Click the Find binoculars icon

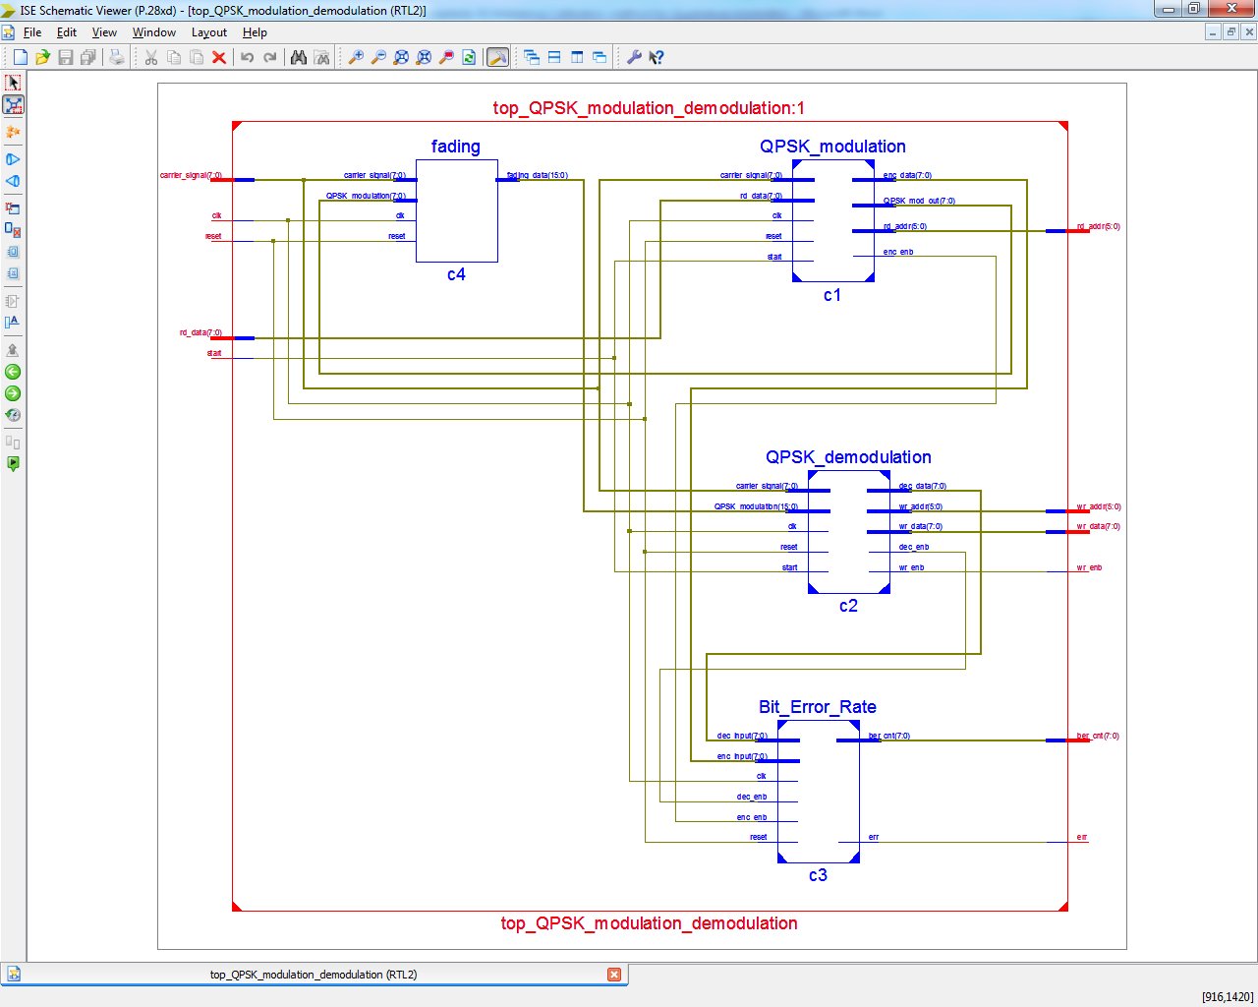coord(299,57)
